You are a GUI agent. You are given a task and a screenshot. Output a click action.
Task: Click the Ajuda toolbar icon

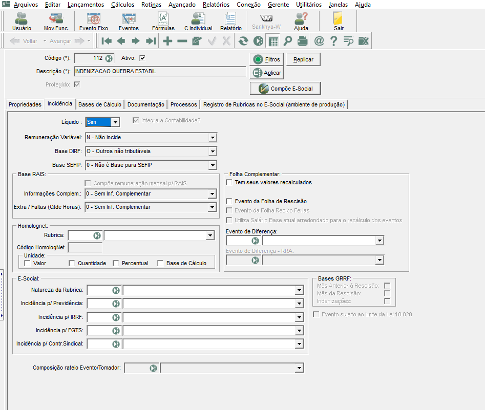coord(301,21)
